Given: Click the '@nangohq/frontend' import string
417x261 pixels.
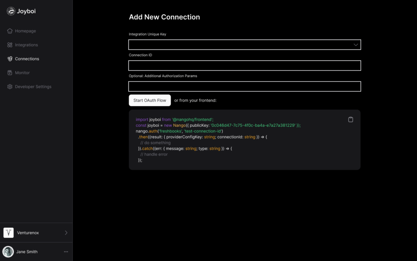Looking at the screenshot, I should (192, 119).
